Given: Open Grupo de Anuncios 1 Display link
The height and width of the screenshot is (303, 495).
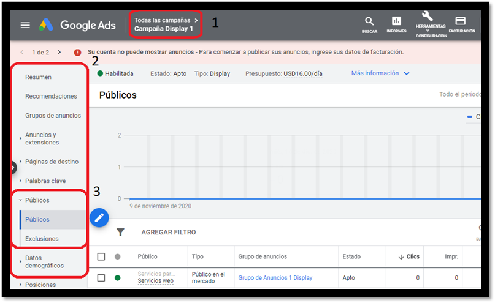Looking at the screenshot, I should point(275,278).
